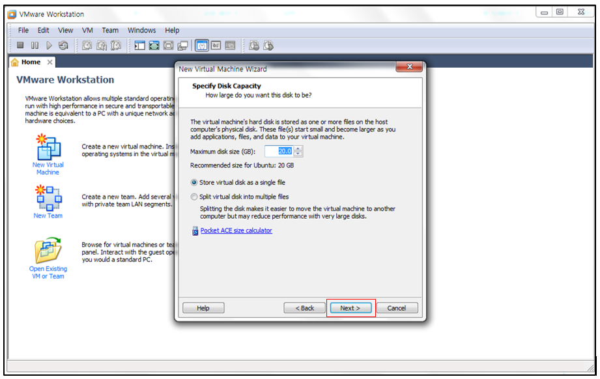
Task: Close the New Virtual Machine Wizard dialog
Action: tap(409, 67)
